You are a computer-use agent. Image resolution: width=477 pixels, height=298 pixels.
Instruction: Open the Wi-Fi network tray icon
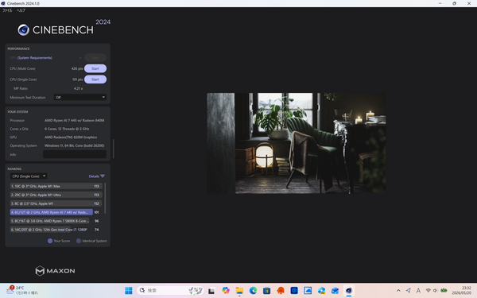click(x=428, y=291)
